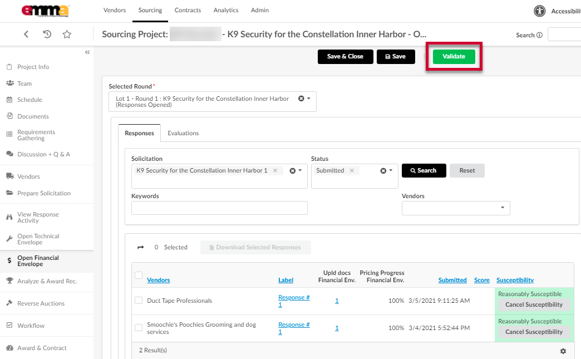Expand the Selected Round dropdown arrow
This screenshot has height=359, width=581.
pyautogui.click(x=309, y=99)
